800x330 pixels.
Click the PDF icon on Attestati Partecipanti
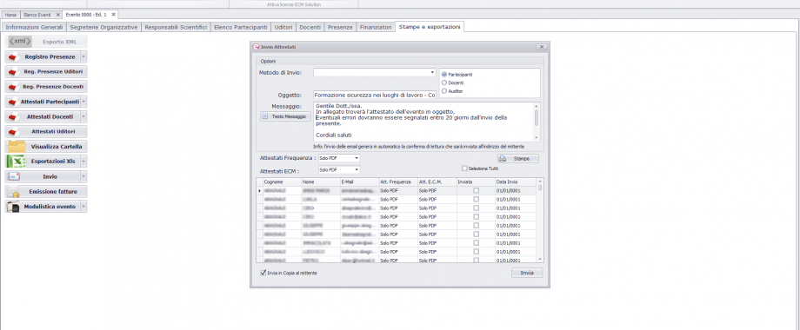(x=13, y=102)
